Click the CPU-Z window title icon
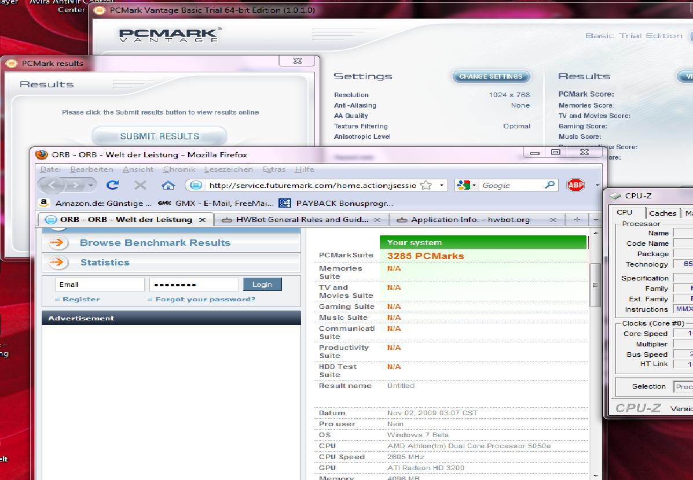 [x=615, y=195]
